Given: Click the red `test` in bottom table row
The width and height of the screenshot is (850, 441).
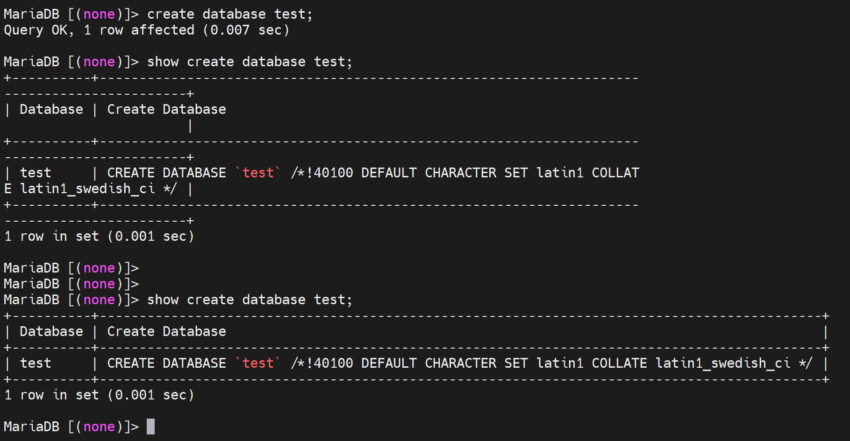Looking at the screenshot, I should pos(258,363).
